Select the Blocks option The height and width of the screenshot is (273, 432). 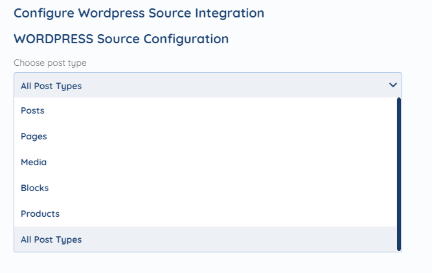tap(205, 188)
